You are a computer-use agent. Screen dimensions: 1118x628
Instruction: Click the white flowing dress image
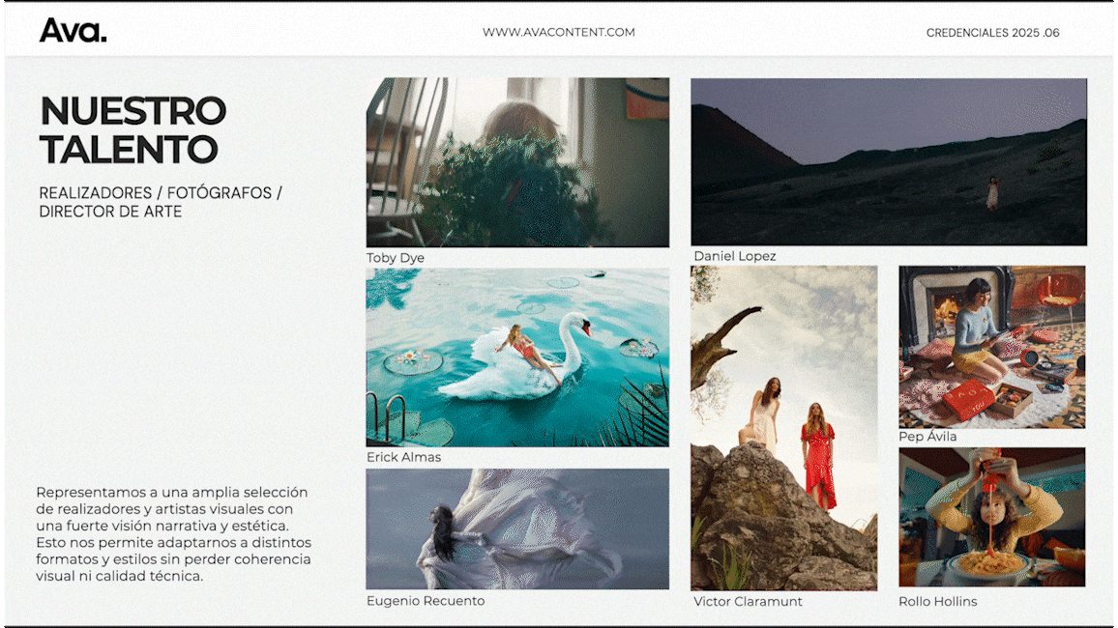pos(517,528)
